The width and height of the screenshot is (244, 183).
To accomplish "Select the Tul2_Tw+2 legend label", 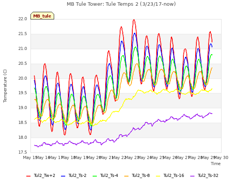I will [45, 176].
